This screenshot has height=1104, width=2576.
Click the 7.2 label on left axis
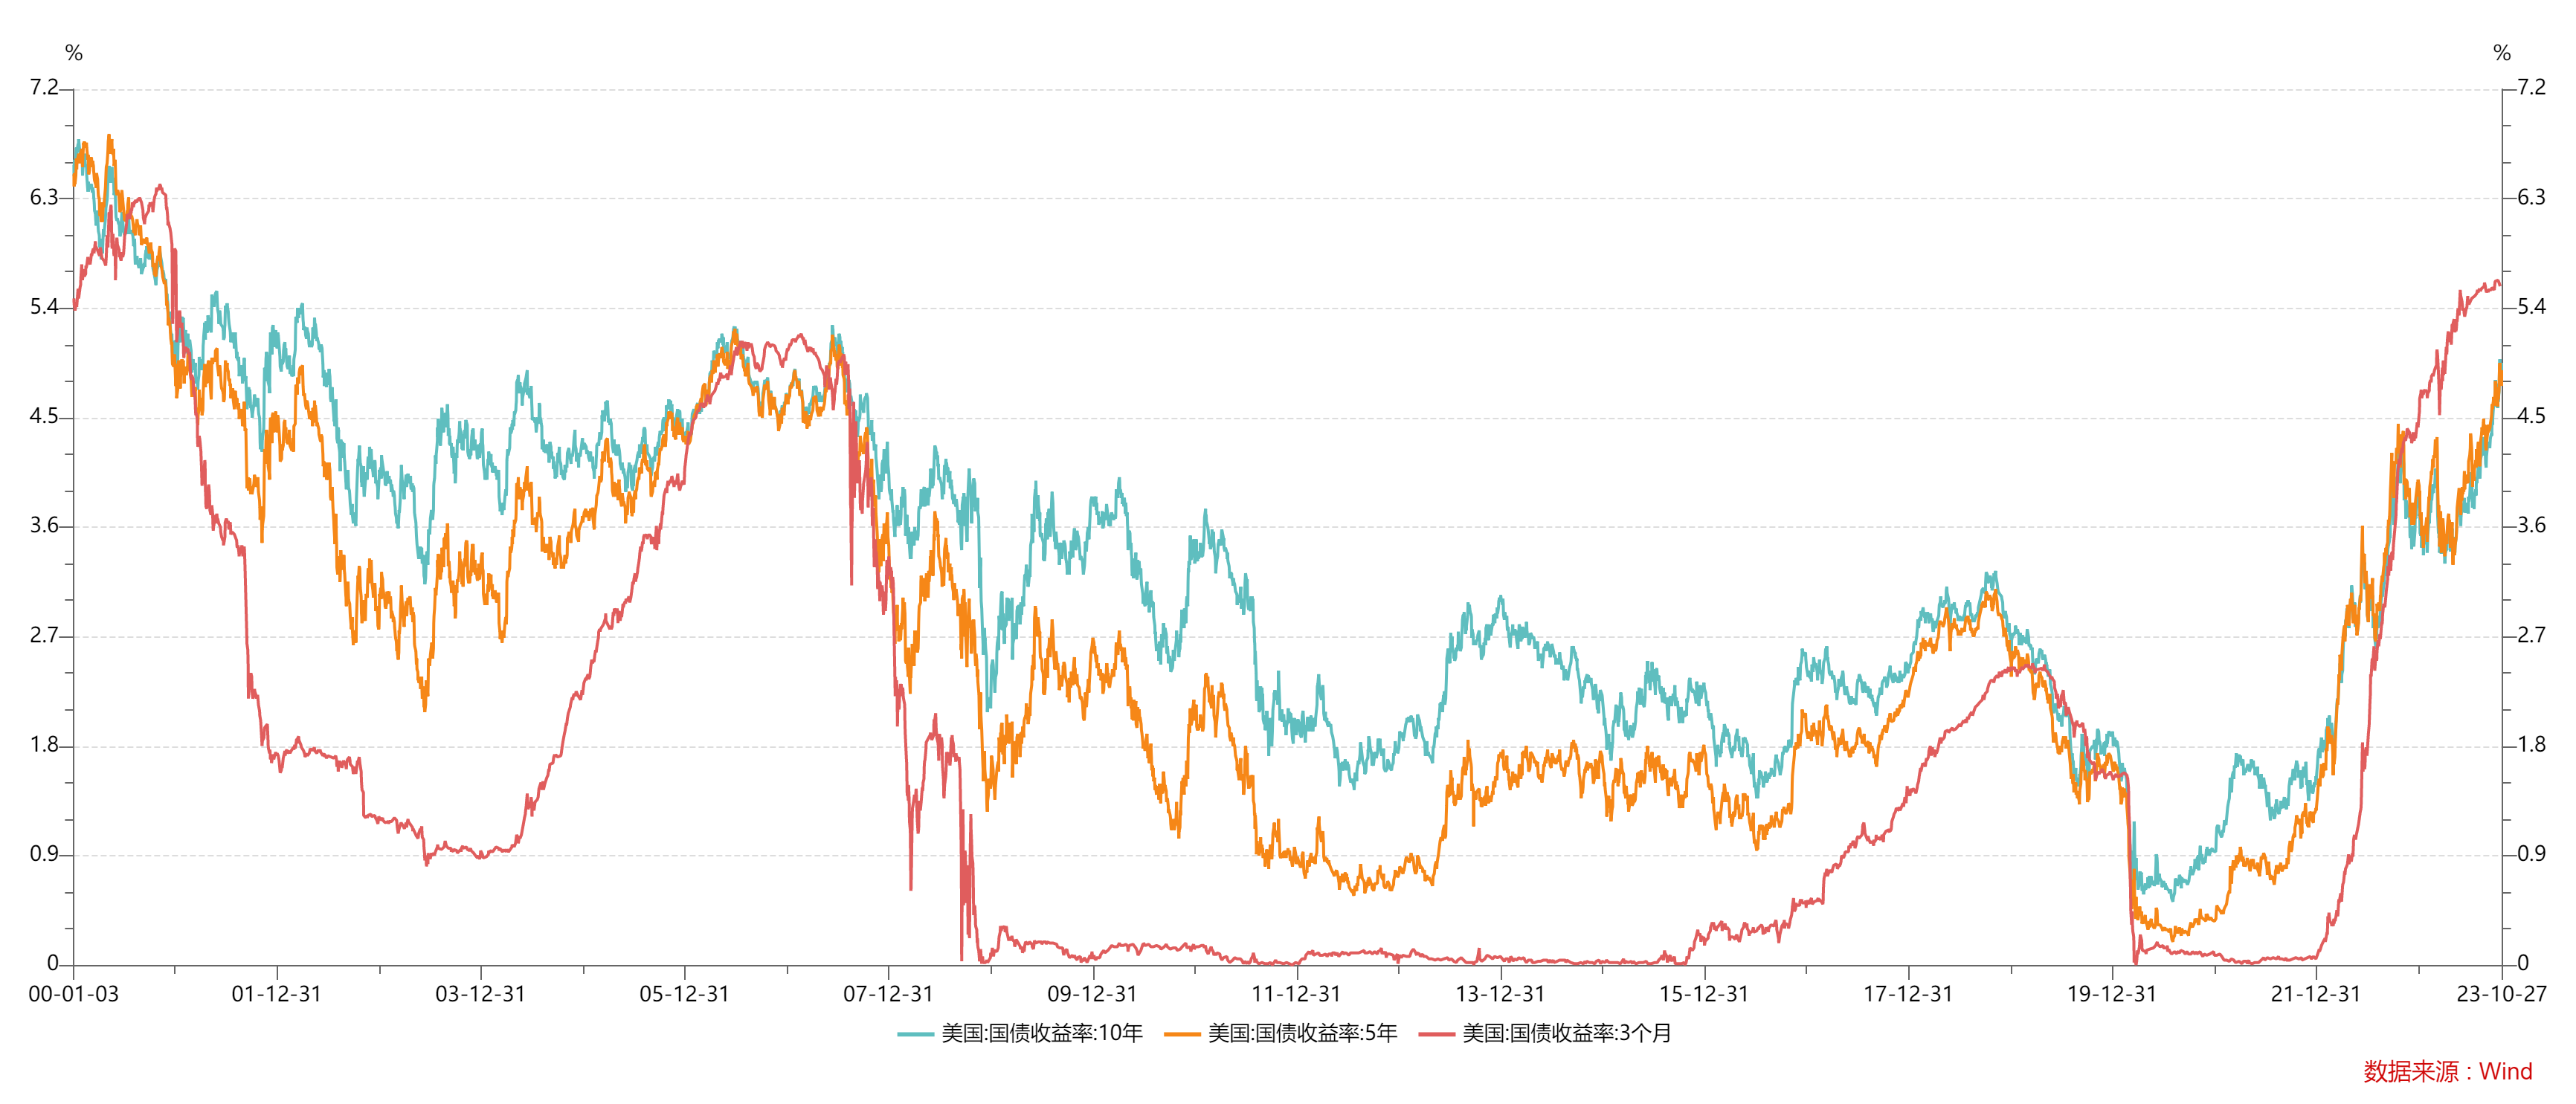click(44, 88)
